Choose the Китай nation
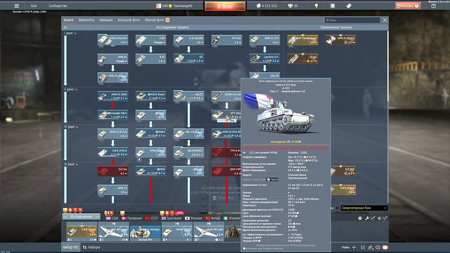450x253 pixels. point(212,218)
